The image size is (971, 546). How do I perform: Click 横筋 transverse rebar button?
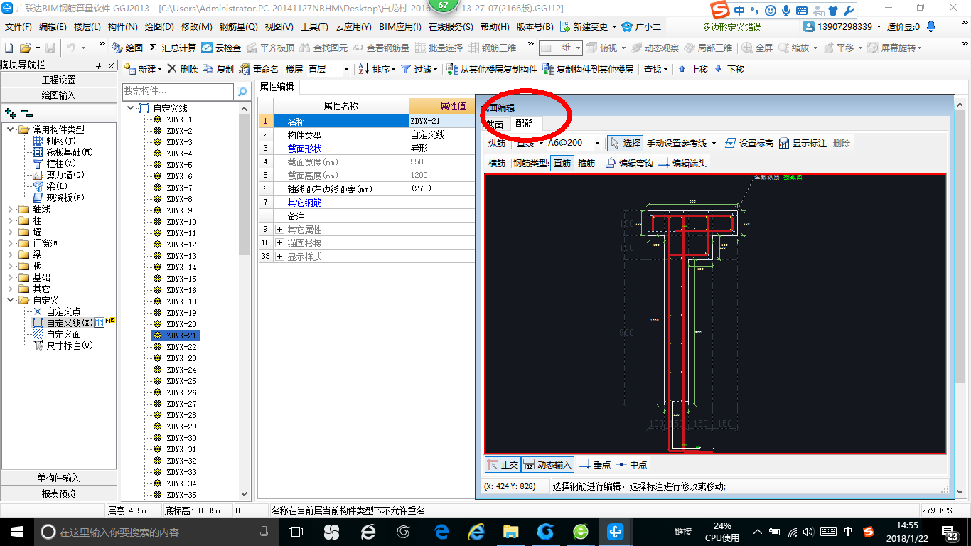497,163
